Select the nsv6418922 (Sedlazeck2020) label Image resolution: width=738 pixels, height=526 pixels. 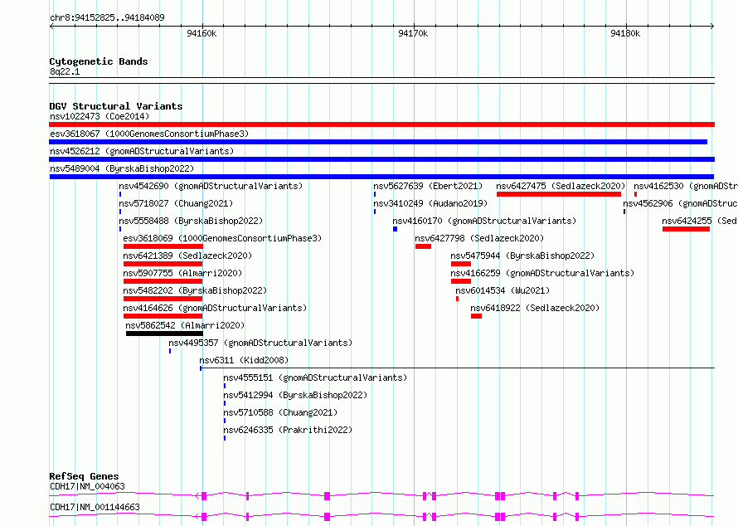[535, 308]
